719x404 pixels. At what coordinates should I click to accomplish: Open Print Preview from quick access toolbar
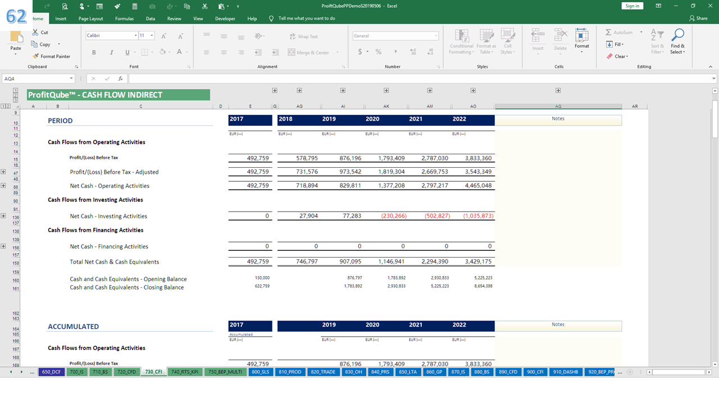(65, 6)
